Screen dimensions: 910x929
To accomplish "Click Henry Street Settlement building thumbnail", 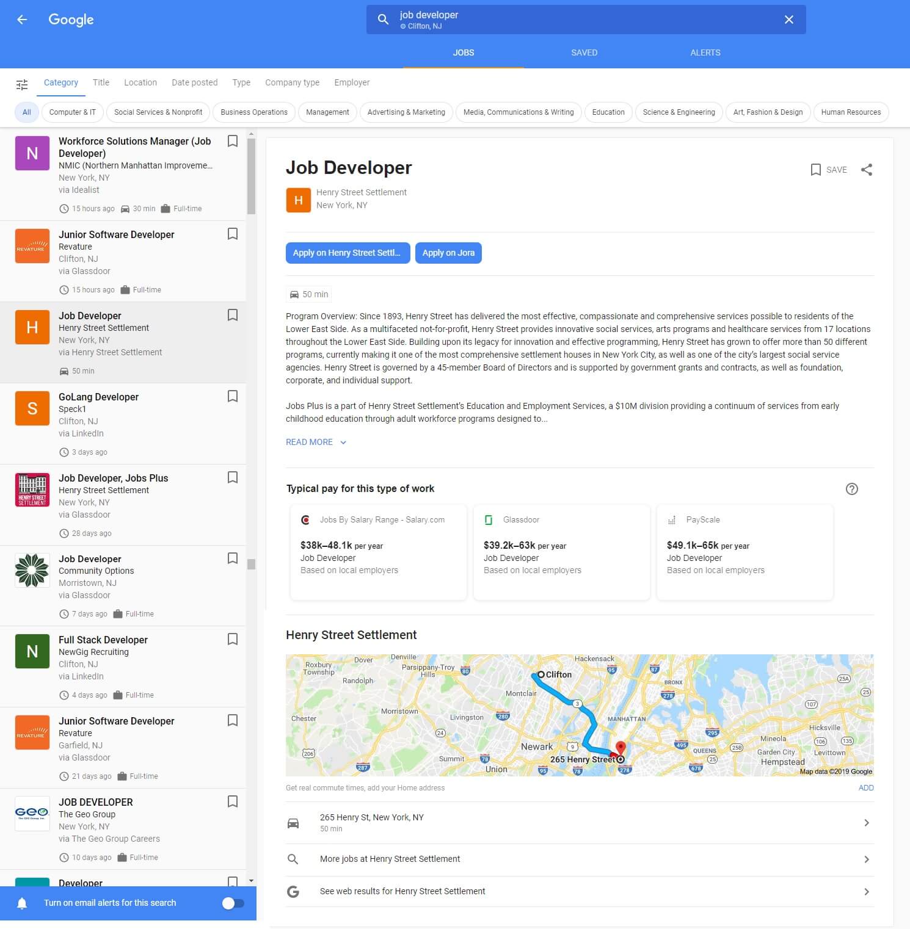I will [x=32, y=490].
